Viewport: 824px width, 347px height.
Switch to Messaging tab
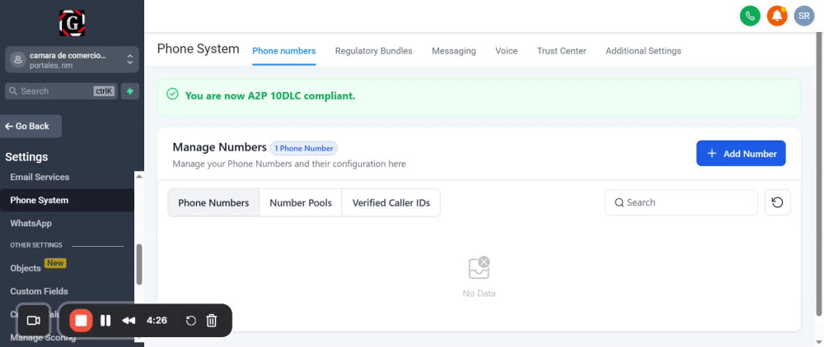(453, 51)
